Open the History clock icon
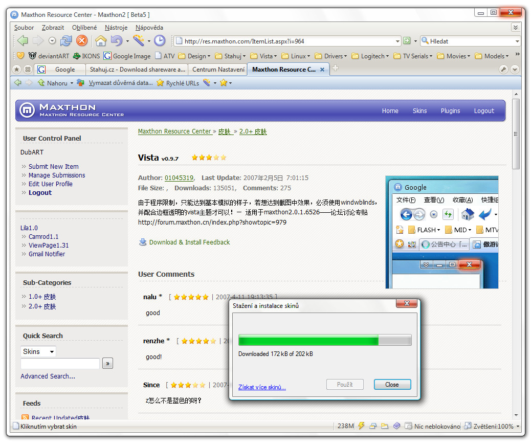 point(160,41)
